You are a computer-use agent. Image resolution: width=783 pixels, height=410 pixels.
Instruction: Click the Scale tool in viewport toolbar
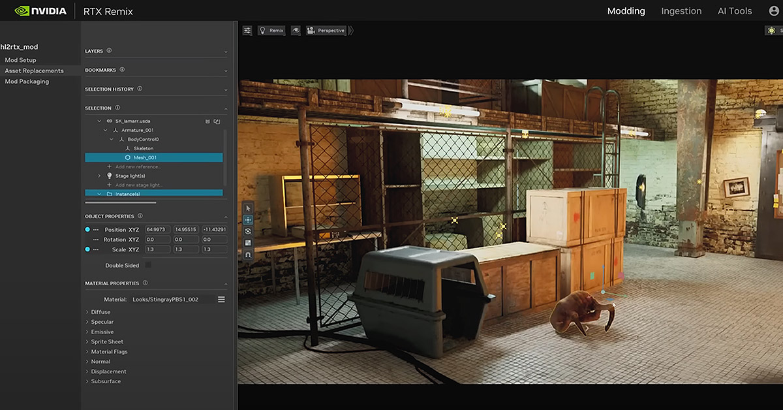tap(248, 243)
